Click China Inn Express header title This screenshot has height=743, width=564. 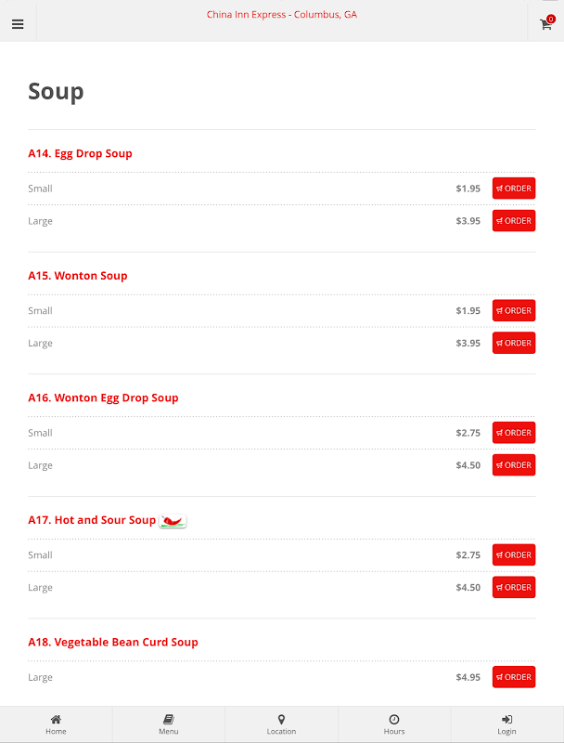click(x=282, y=15)
